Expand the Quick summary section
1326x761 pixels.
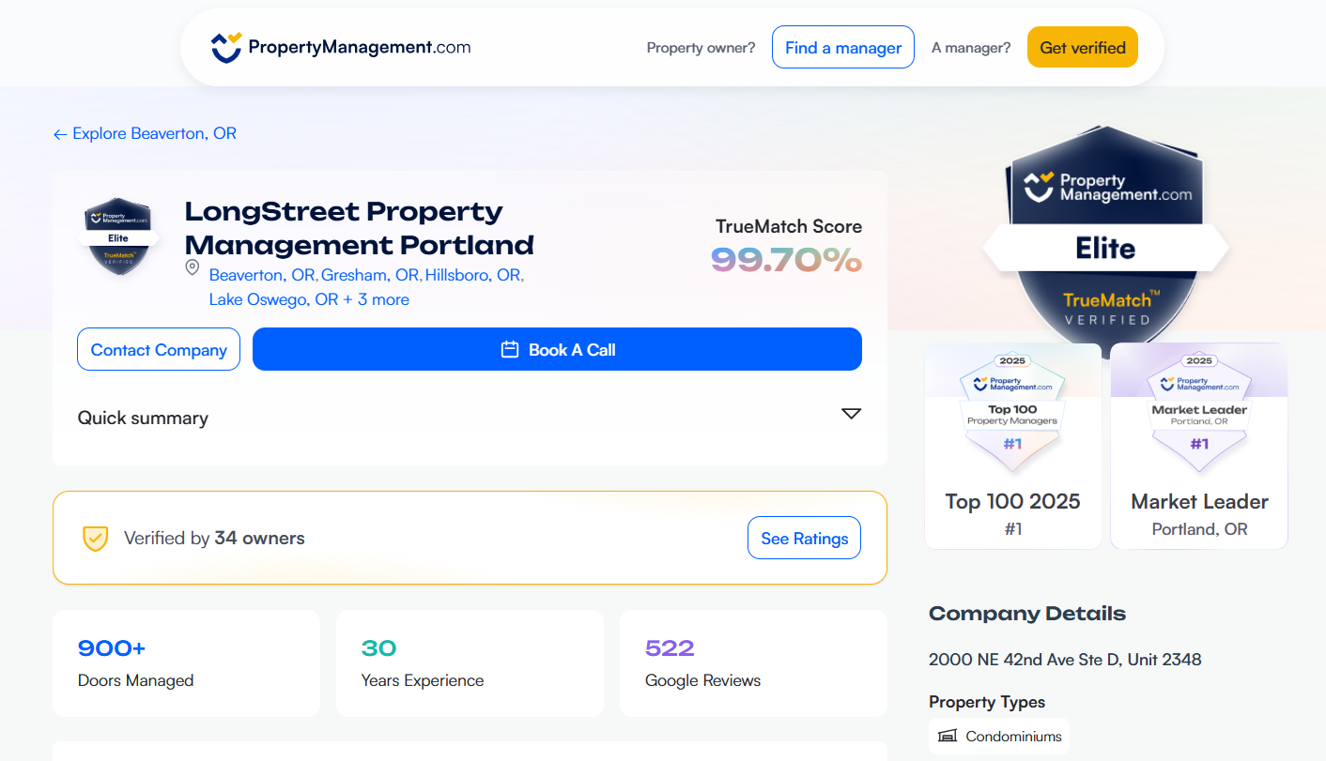pyautogui.click(x=851, y=413)
